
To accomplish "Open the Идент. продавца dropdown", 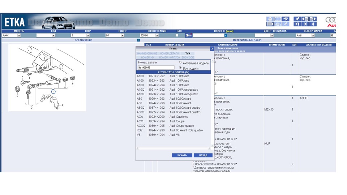I will pos(264,35).
